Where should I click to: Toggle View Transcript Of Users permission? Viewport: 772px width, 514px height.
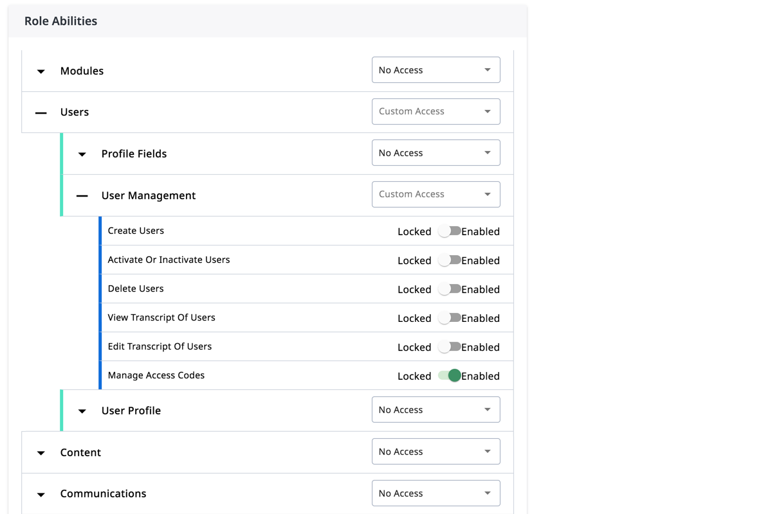coord(451,317)
